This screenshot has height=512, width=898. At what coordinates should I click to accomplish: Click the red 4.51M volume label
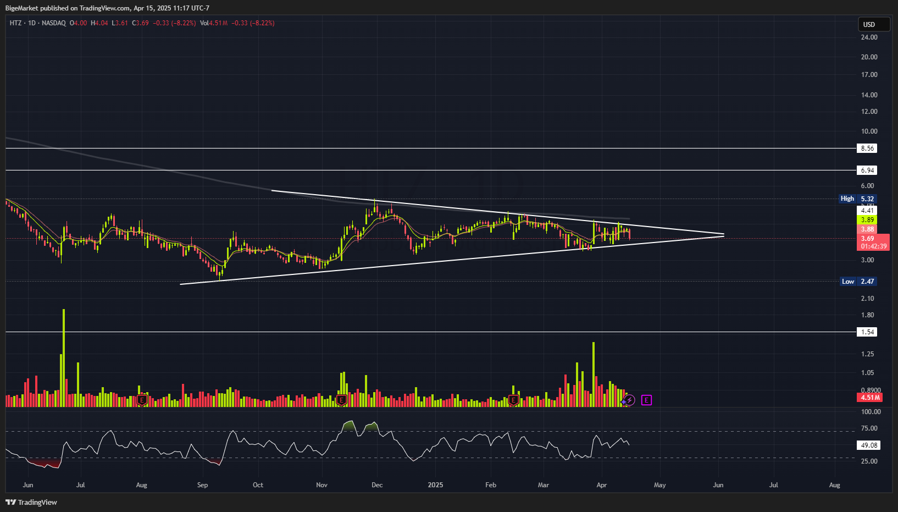(870, 398)
